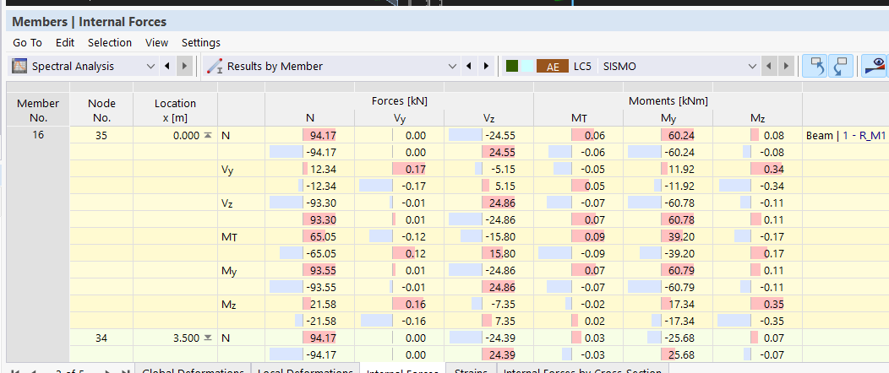Go to previous result type arrow

(x=469, y=66)
